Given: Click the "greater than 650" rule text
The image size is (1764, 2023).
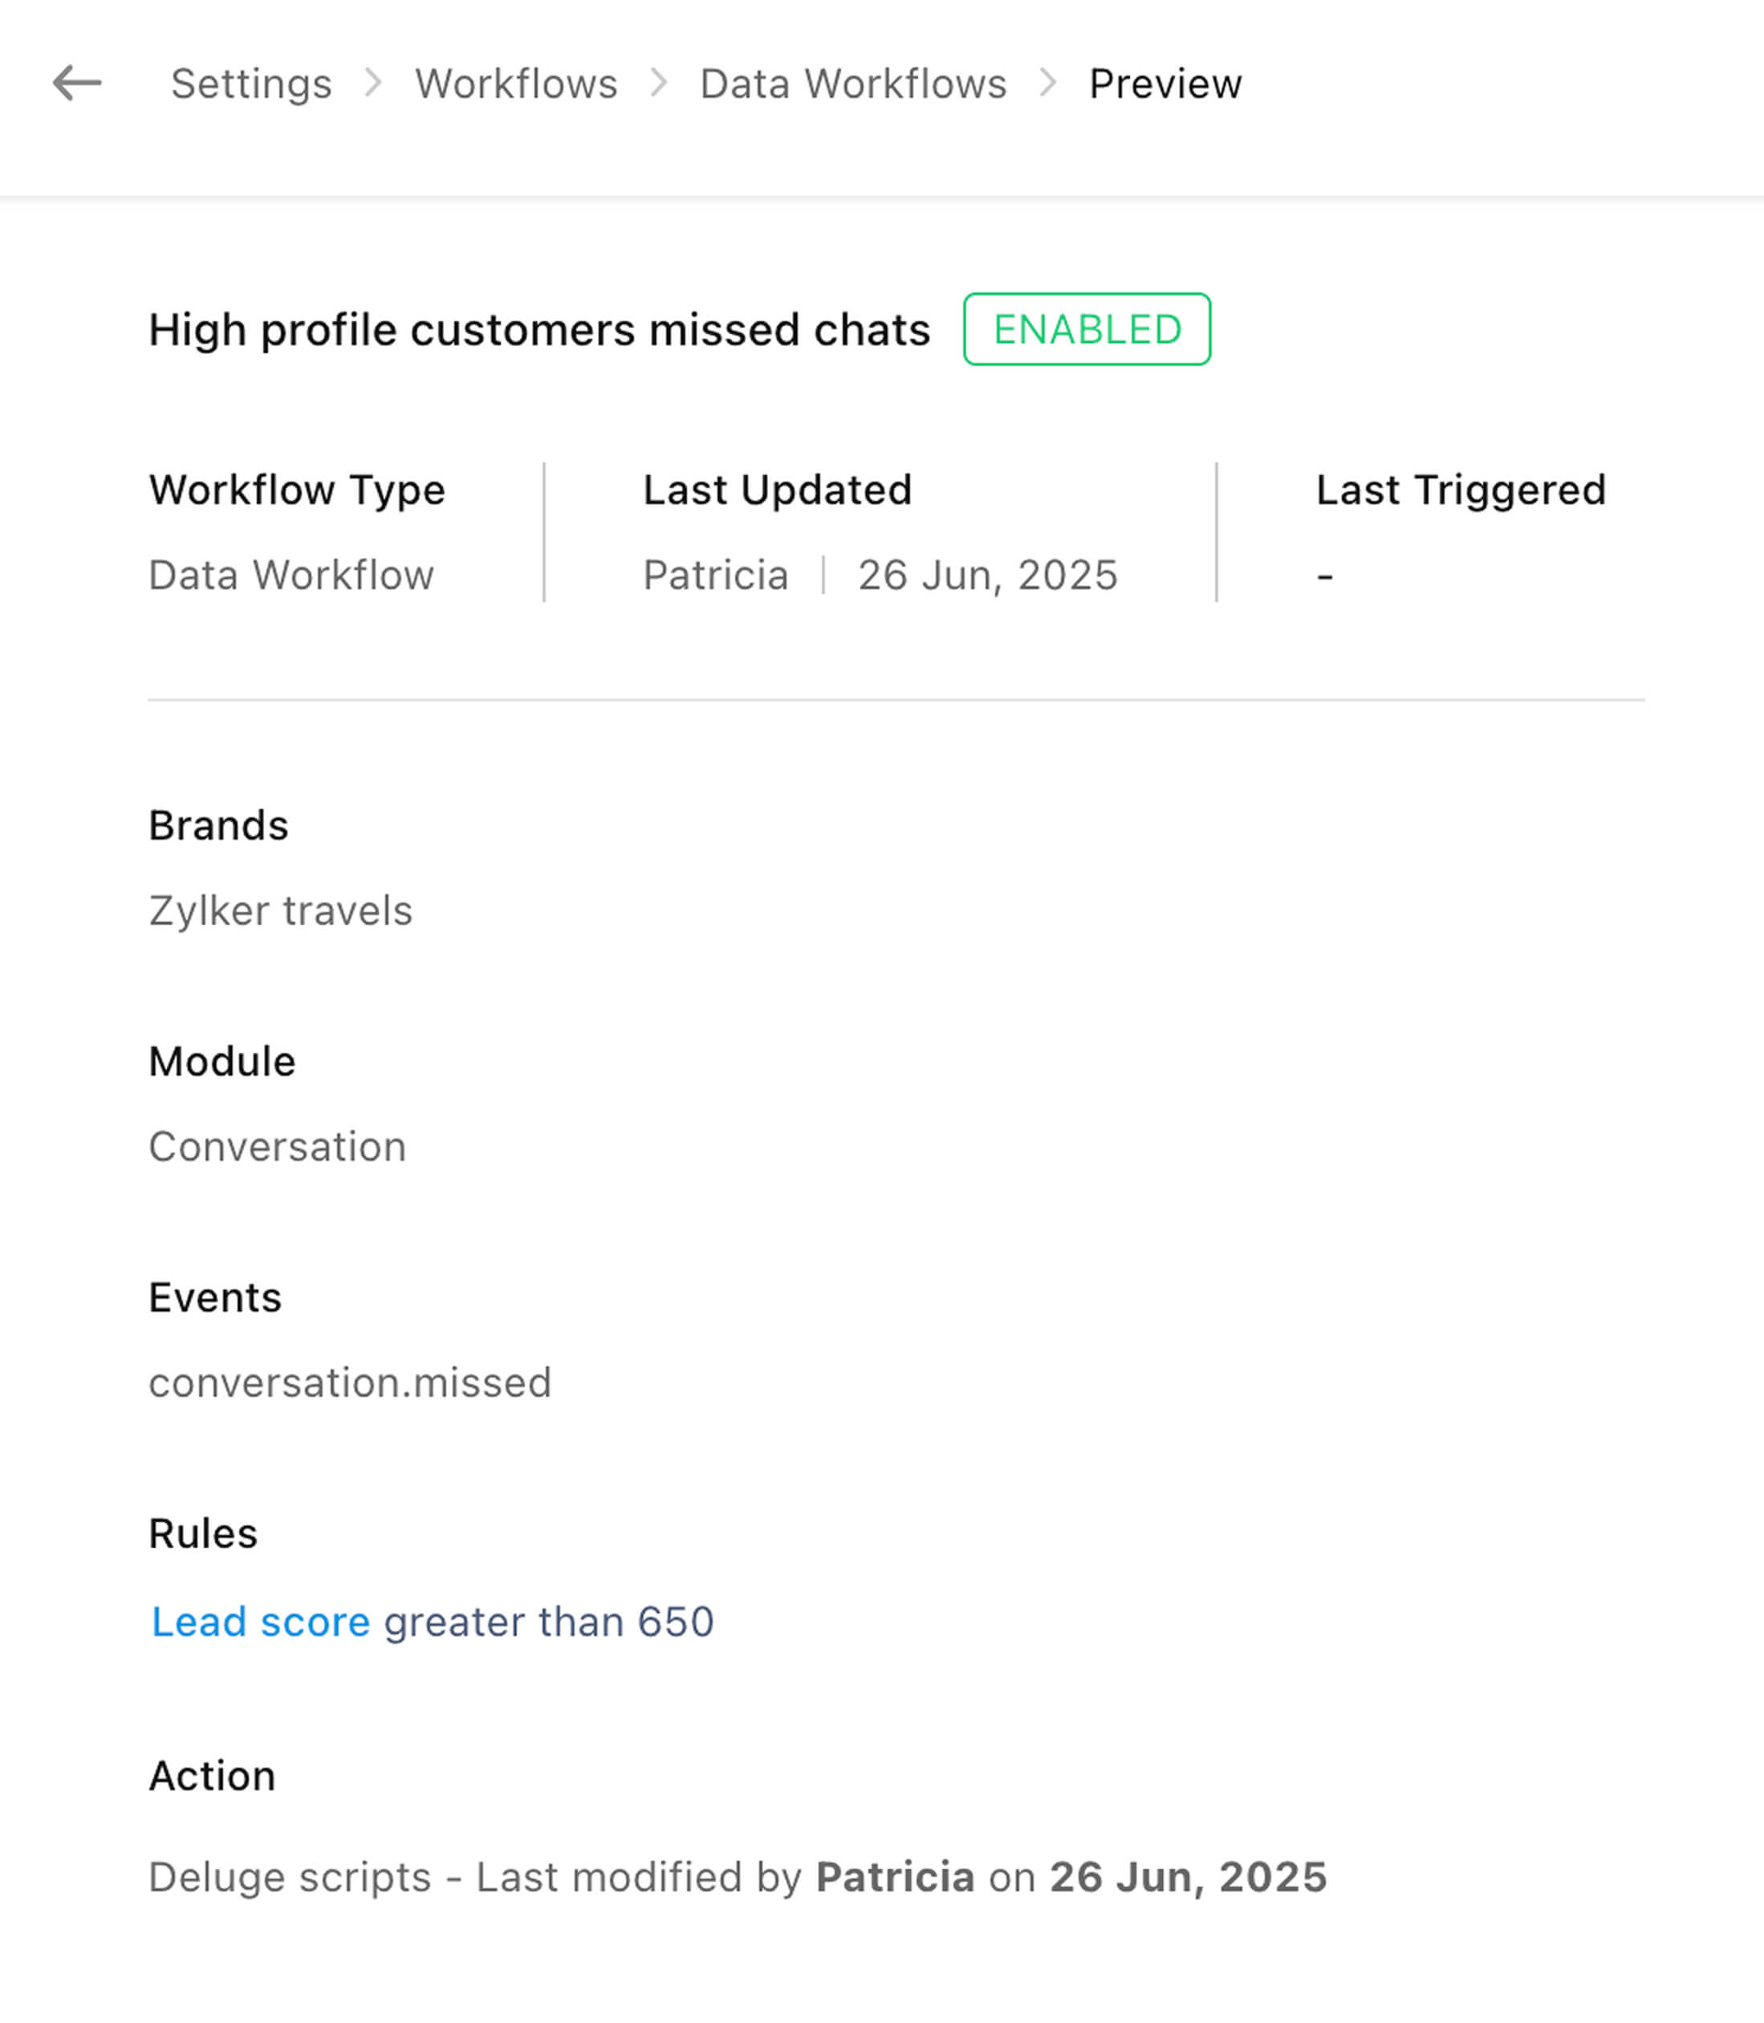Looking at the screenshot, I should point(548,1622).
